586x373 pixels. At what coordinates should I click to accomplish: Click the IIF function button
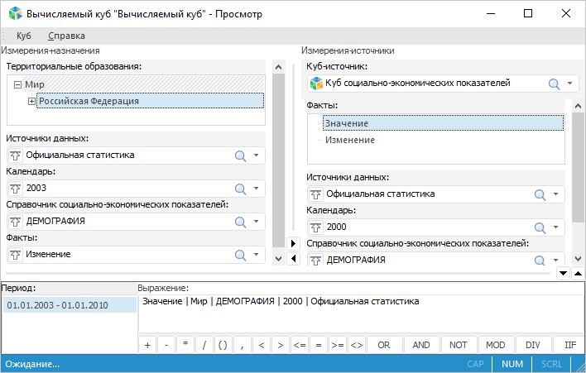click(570, 345)
